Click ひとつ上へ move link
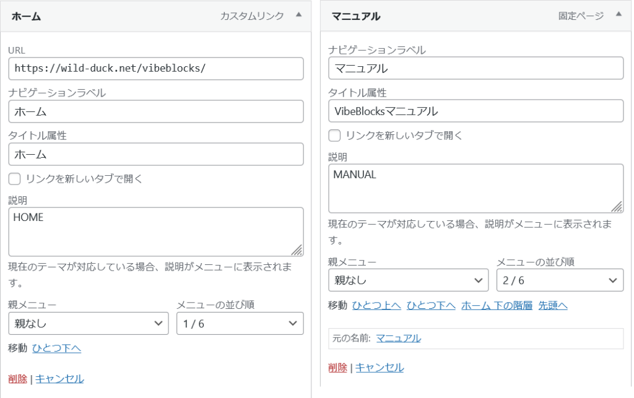634x398 pixels. pyautogui.click(x=376, y=305)
